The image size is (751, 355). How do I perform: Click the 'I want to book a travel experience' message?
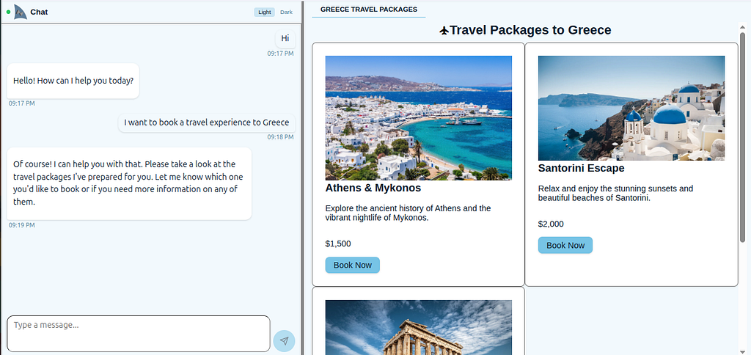coord(206,122)
